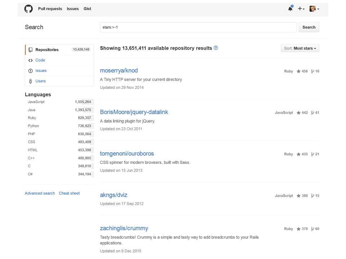The image size is (346, 259).
Task: Click the Languages sidebar heading
Action: [x=38, y=95]
